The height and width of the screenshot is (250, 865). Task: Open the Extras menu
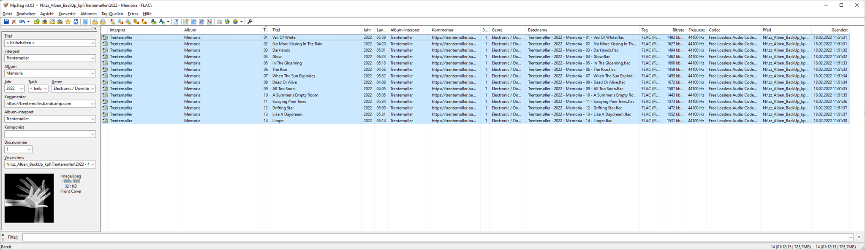click(133, 14)
